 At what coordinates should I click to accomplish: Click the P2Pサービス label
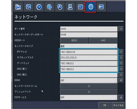[20, 97]
